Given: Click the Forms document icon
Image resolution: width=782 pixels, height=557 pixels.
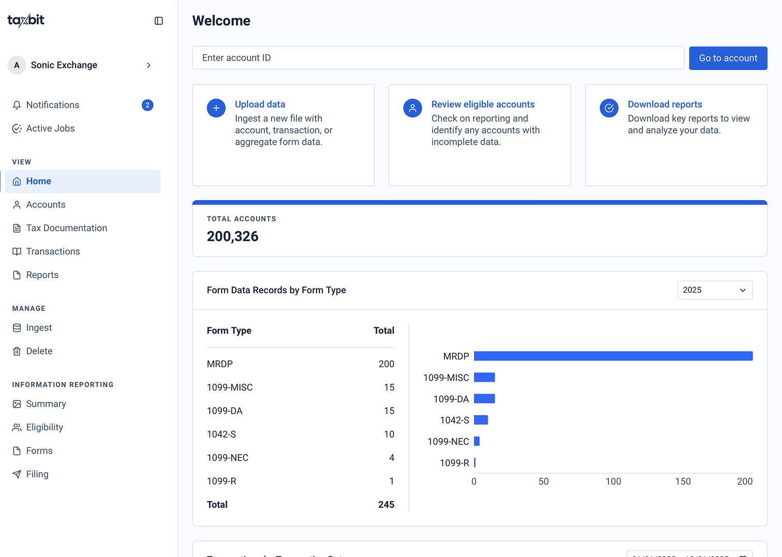Looking at the screenshot, I should [17, 451].
